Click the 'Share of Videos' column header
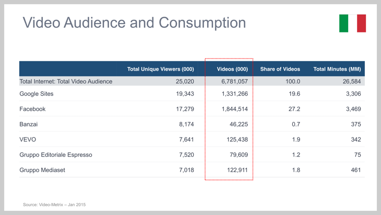The width and height of the screenshot is (381, 215). click(280, 69)
